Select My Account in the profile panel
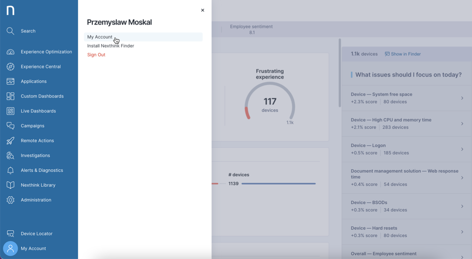472x259 pixels. [100, 37]
